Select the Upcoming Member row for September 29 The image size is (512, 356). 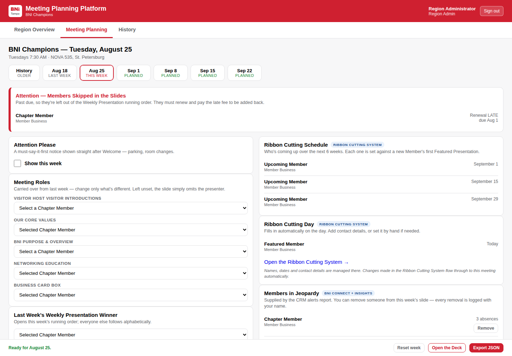pyautogui.click(x=381, y=202)
